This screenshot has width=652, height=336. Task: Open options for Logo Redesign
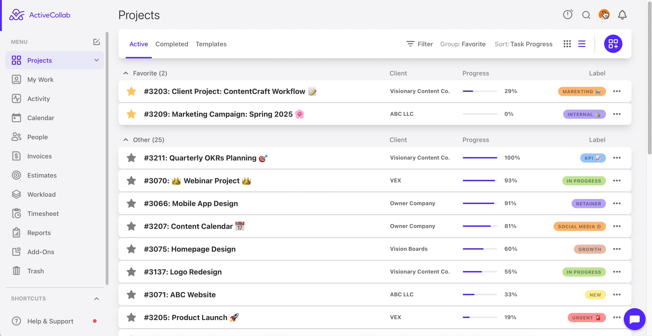pyautogui.click(x=617, y=272)
